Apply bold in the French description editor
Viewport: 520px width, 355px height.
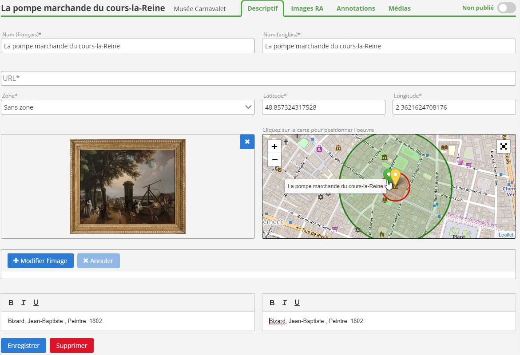pos(11,303)
